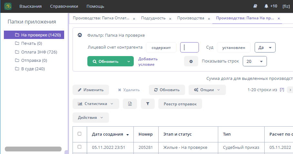The image size is (293, 154).
Task: Switch to the Подсудность tab
Action: coord(153,18)
